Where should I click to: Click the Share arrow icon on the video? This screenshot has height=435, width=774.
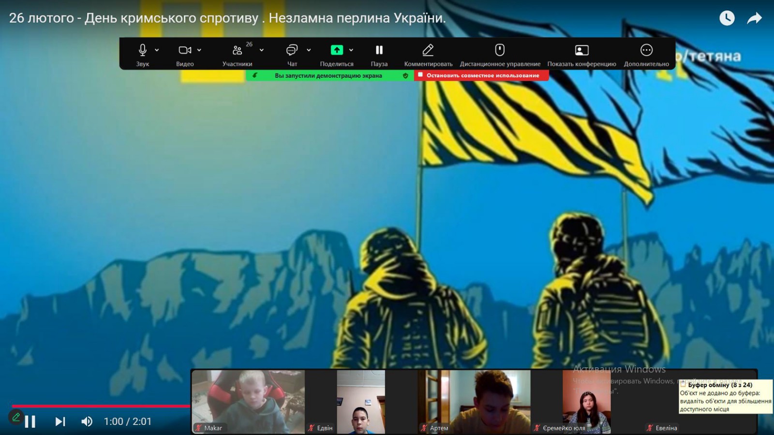(x=754, y=18)
